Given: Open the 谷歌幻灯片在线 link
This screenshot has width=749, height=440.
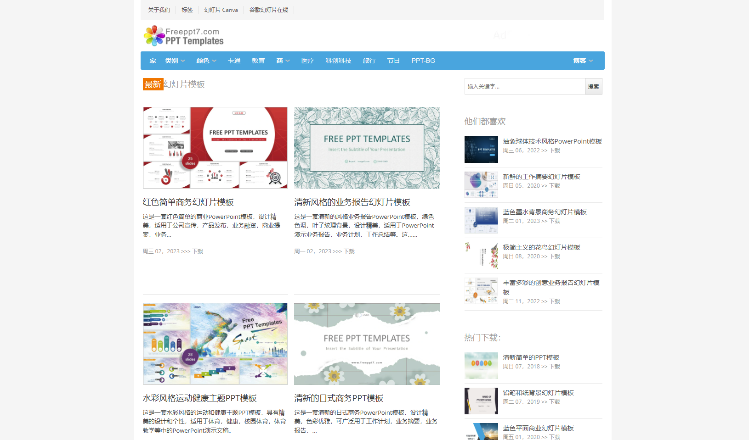Looking at the screenshot, I should (268, 10).
